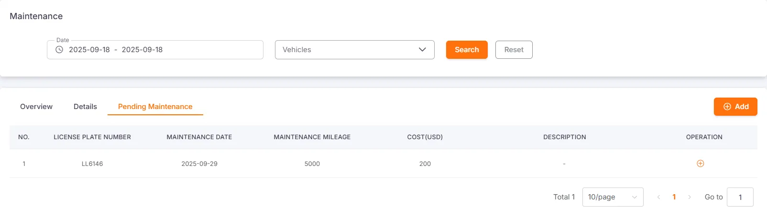Screen dimensions: 767x220
Task: Click the clock icon in Date field
Action: (x=59, y=50)
